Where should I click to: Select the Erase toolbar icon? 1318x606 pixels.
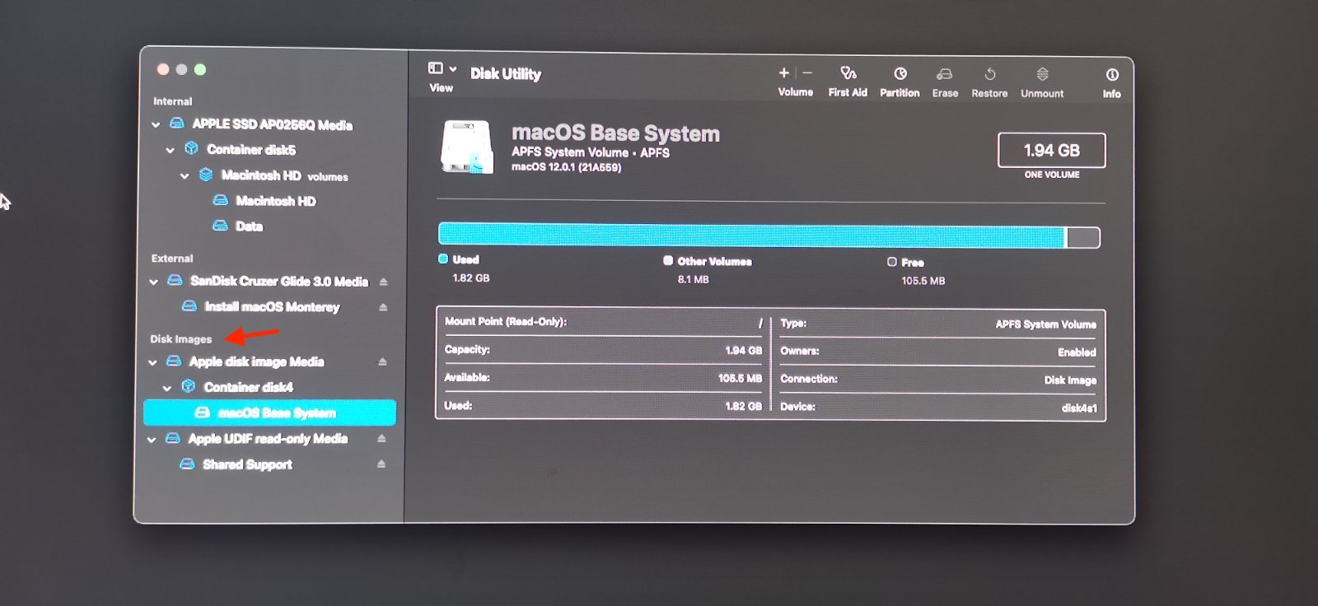pos(945,74)
